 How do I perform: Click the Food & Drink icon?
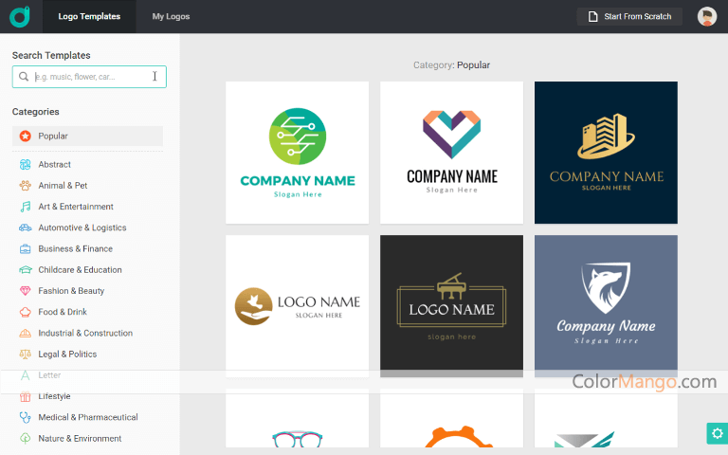point(26,312)
